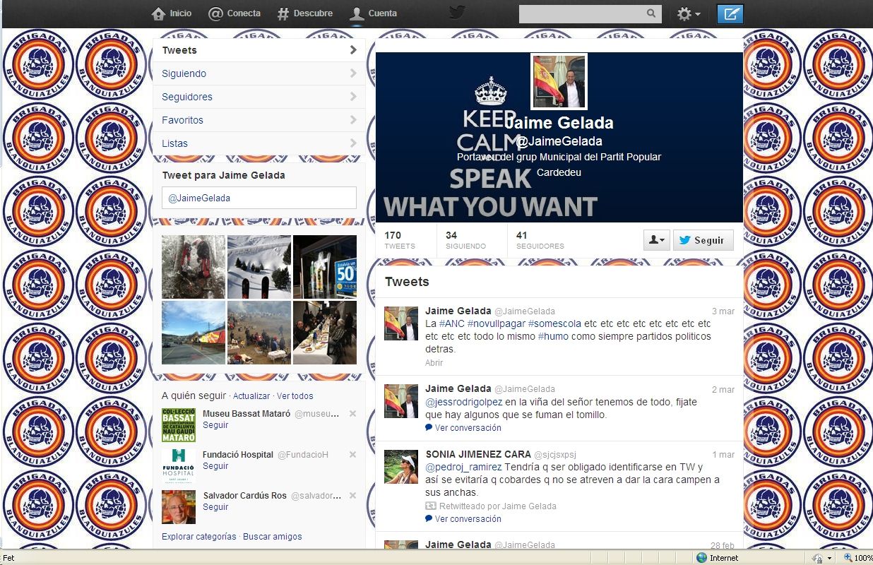Click the tweet-to-@JaimeGelada text box
The image size is (873, 565).
click(259, 198)
